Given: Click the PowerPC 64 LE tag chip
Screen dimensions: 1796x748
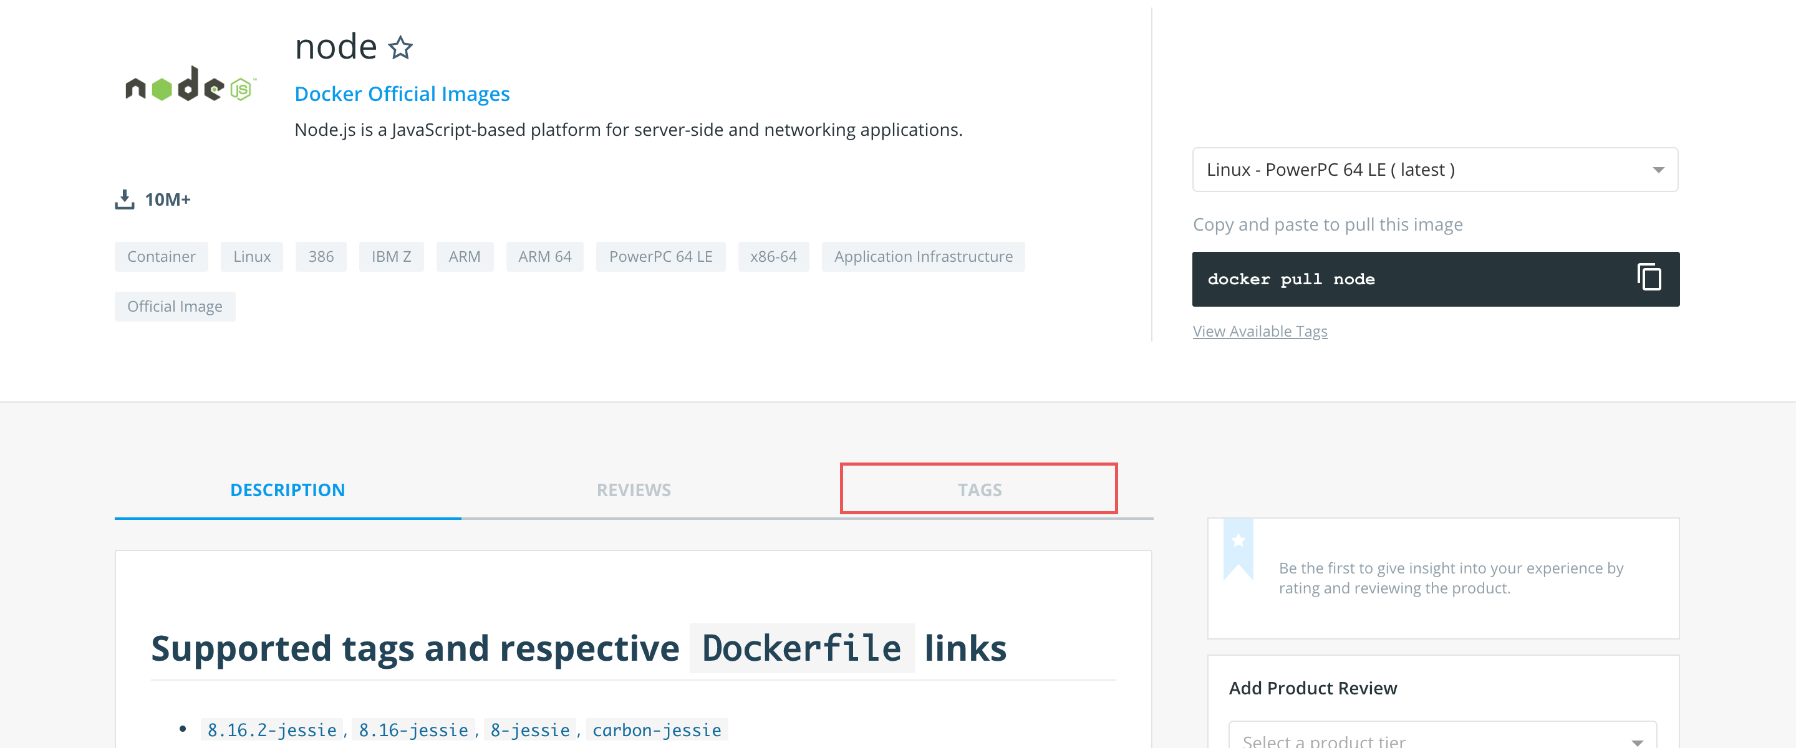Looking at the screenshot, I should pyautogui.click(x=660, y=257).
